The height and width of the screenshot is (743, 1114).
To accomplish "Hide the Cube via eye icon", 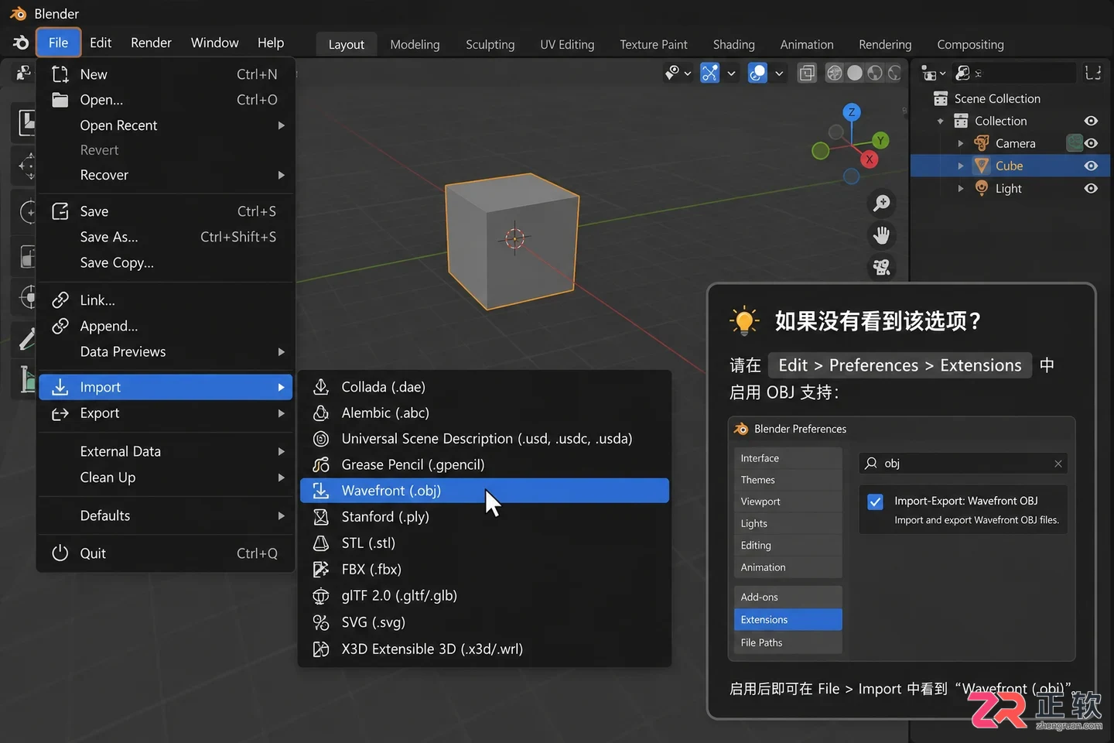I will click(1091, 166).
